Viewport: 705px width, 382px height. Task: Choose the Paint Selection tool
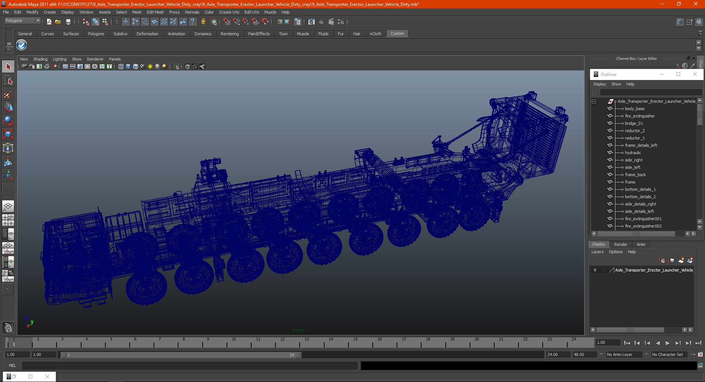pyautogui.click(x=8, y=94)
